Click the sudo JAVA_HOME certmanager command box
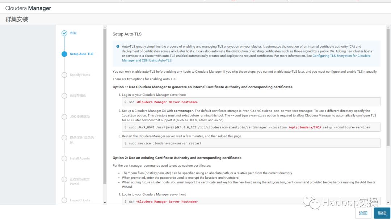The width and height of the screenshot is (391, 221). pos(251,127)
